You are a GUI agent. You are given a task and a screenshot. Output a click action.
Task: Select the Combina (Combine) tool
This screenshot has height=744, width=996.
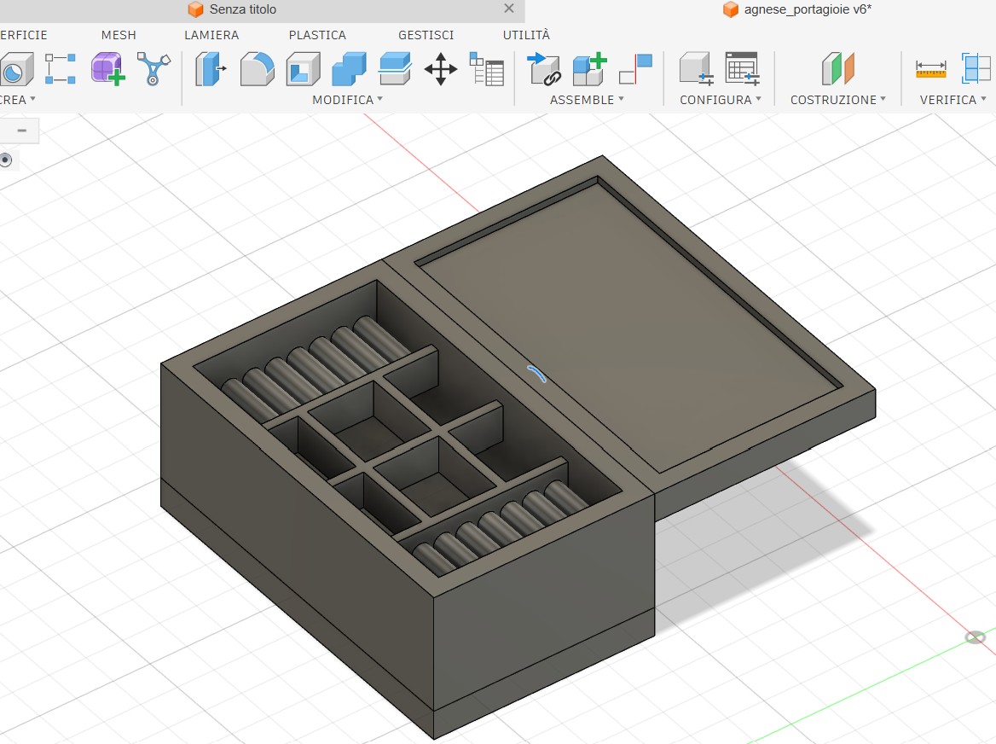(346, 70)
